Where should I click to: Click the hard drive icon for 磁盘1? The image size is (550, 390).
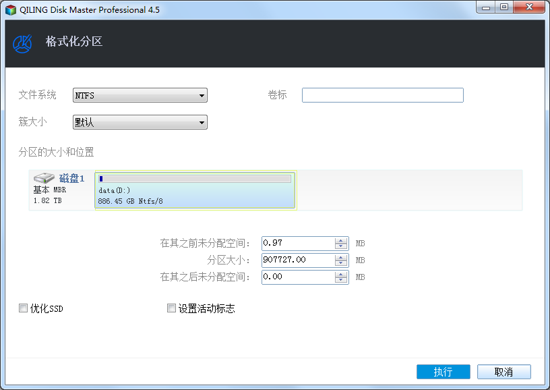44,178
